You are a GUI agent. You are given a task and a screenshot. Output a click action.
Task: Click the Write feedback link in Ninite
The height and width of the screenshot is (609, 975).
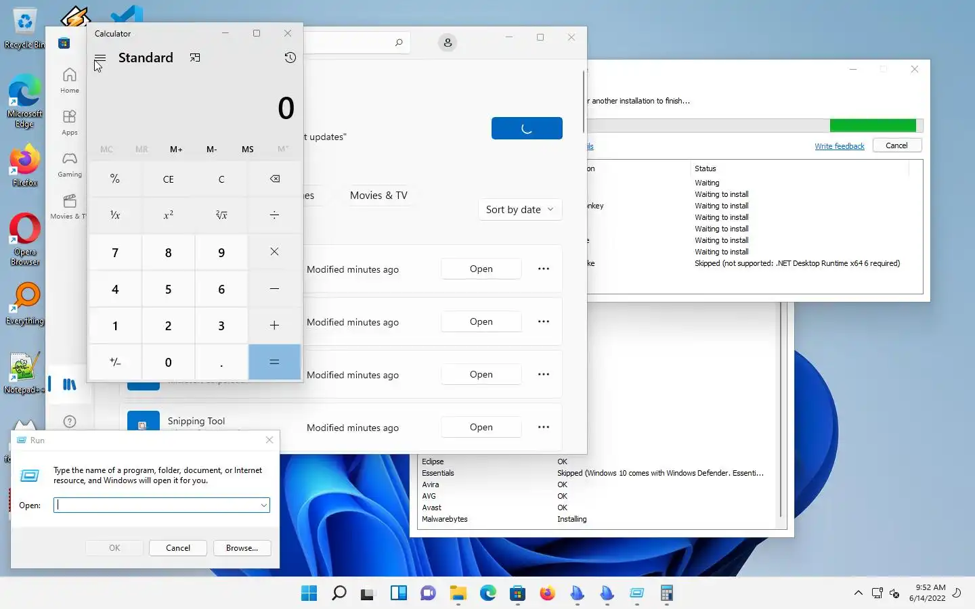point(840,146)
